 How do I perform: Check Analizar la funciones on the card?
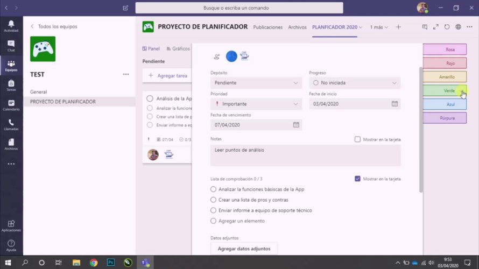coord(150,108)
